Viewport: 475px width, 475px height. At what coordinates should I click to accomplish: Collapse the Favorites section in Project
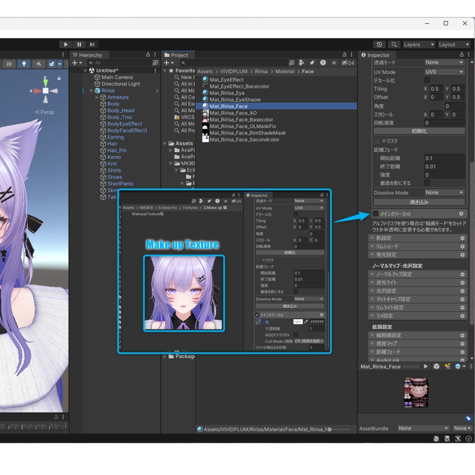point(165,71)
